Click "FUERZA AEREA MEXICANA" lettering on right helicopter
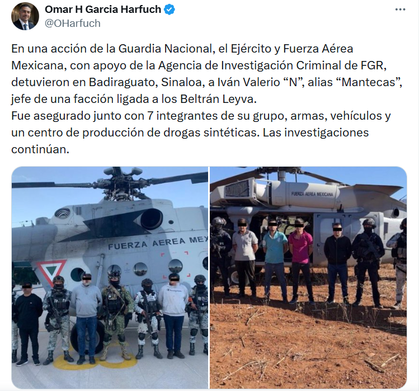Screen dimensions: 419x391 click(312, 194)
